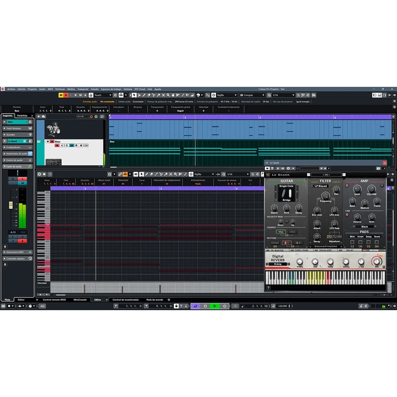Viewport: 397px width, 397px height.
Task: Click the transport Stop button
Action: coord(205,306)
